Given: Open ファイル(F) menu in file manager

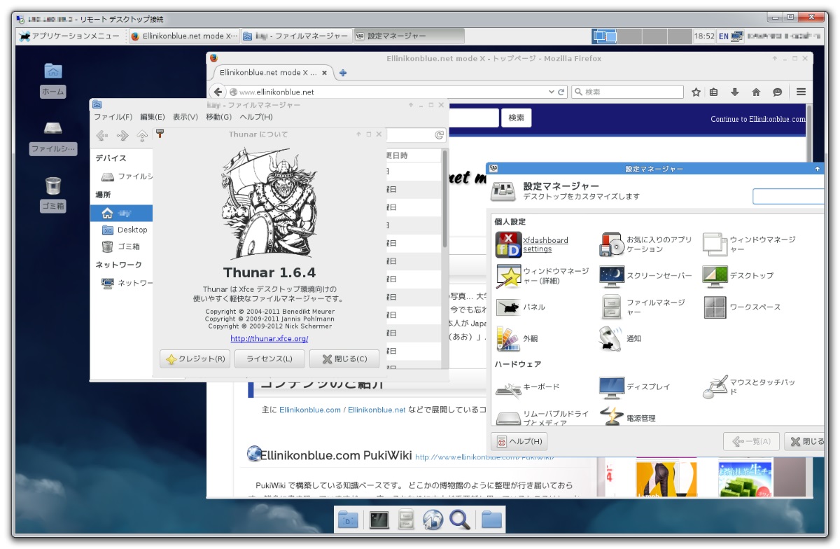Looking at the screenshot, I should (113, 117).
